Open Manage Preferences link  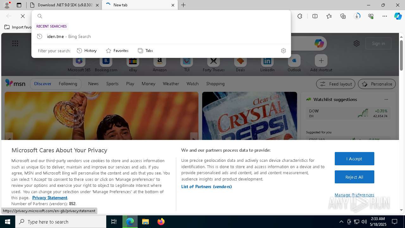point(354,195)
